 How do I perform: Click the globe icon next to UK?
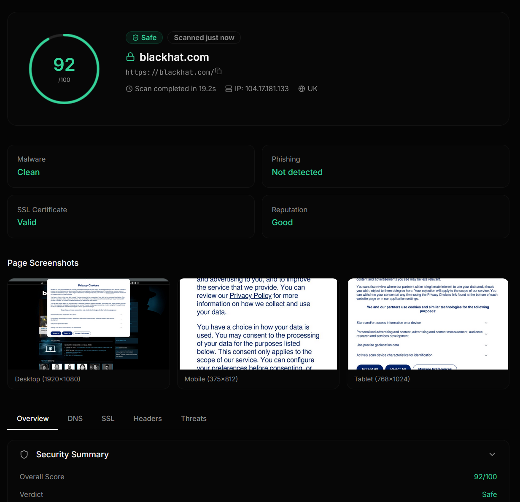click(302, 89)
